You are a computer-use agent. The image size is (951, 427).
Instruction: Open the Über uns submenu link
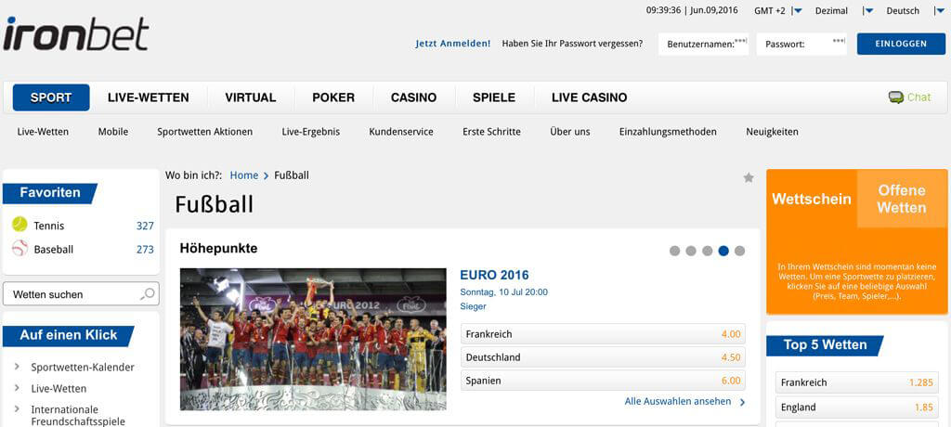pyautogui.click(x=570, y=132)
